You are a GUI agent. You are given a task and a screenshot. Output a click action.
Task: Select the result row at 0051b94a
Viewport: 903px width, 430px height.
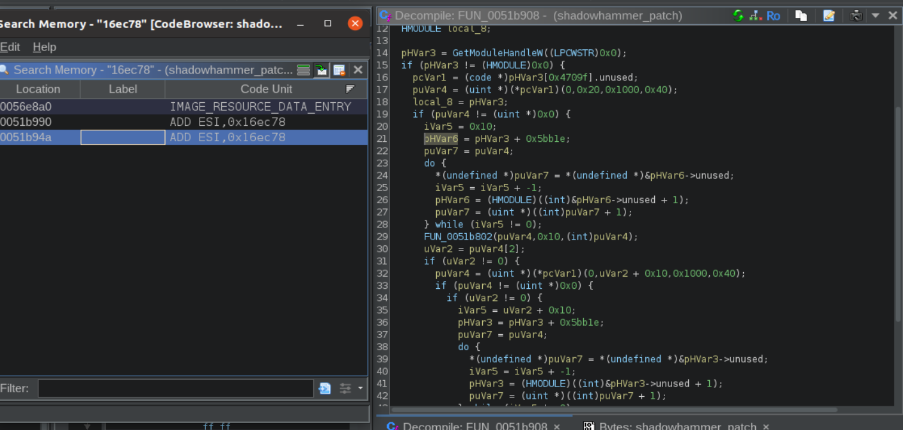[184, 137]
